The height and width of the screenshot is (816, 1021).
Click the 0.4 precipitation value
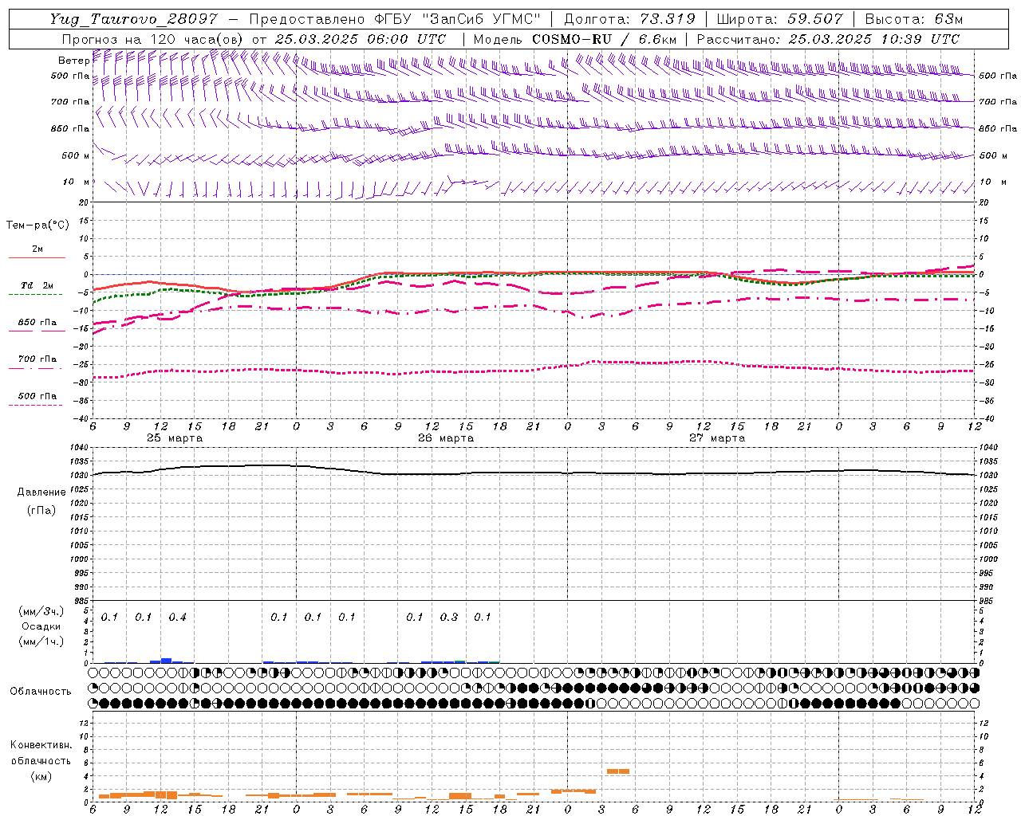point(177,618)
